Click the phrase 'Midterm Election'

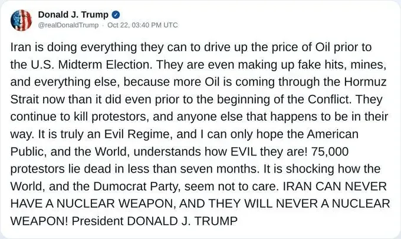[x=105, y=65]
